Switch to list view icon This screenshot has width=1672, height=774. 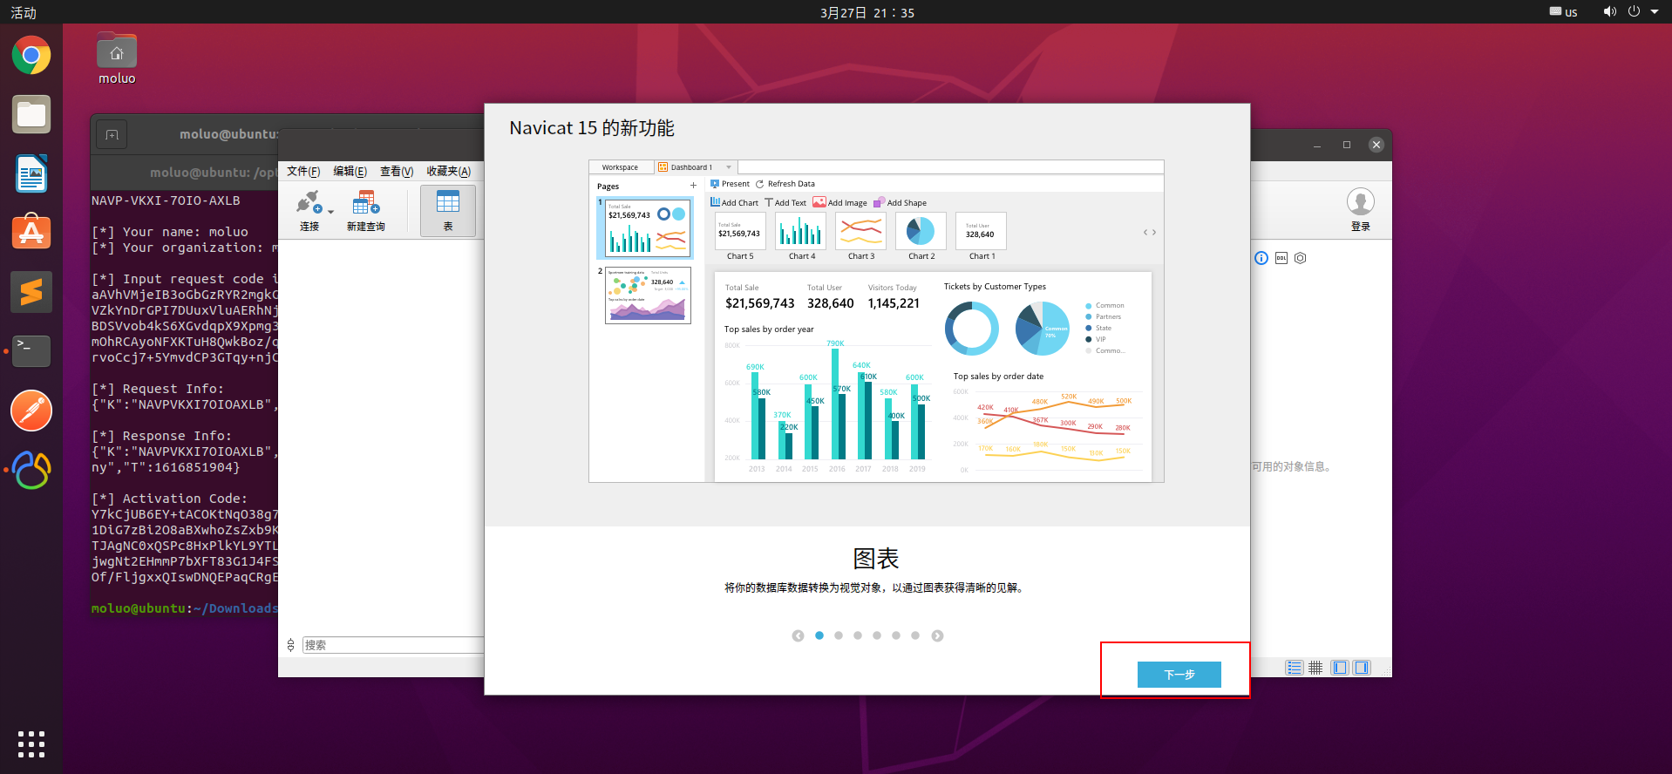[x=1295, y=668]
